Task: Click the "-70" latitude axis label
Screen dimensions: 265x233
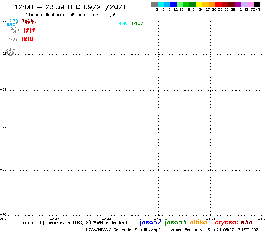Action: pyautogui.click(x=3, y=215)
